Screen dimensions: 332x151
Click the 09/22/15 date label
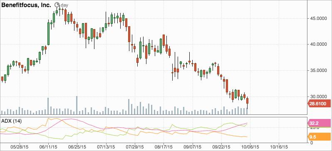(x=221, y=147)
